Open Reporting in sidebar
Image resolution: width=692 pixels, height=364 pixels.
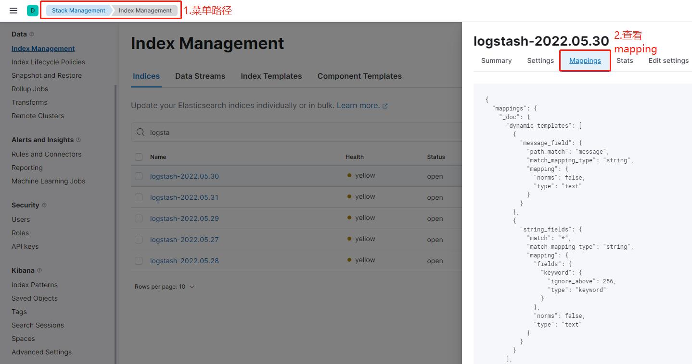[x=27, y=168]
